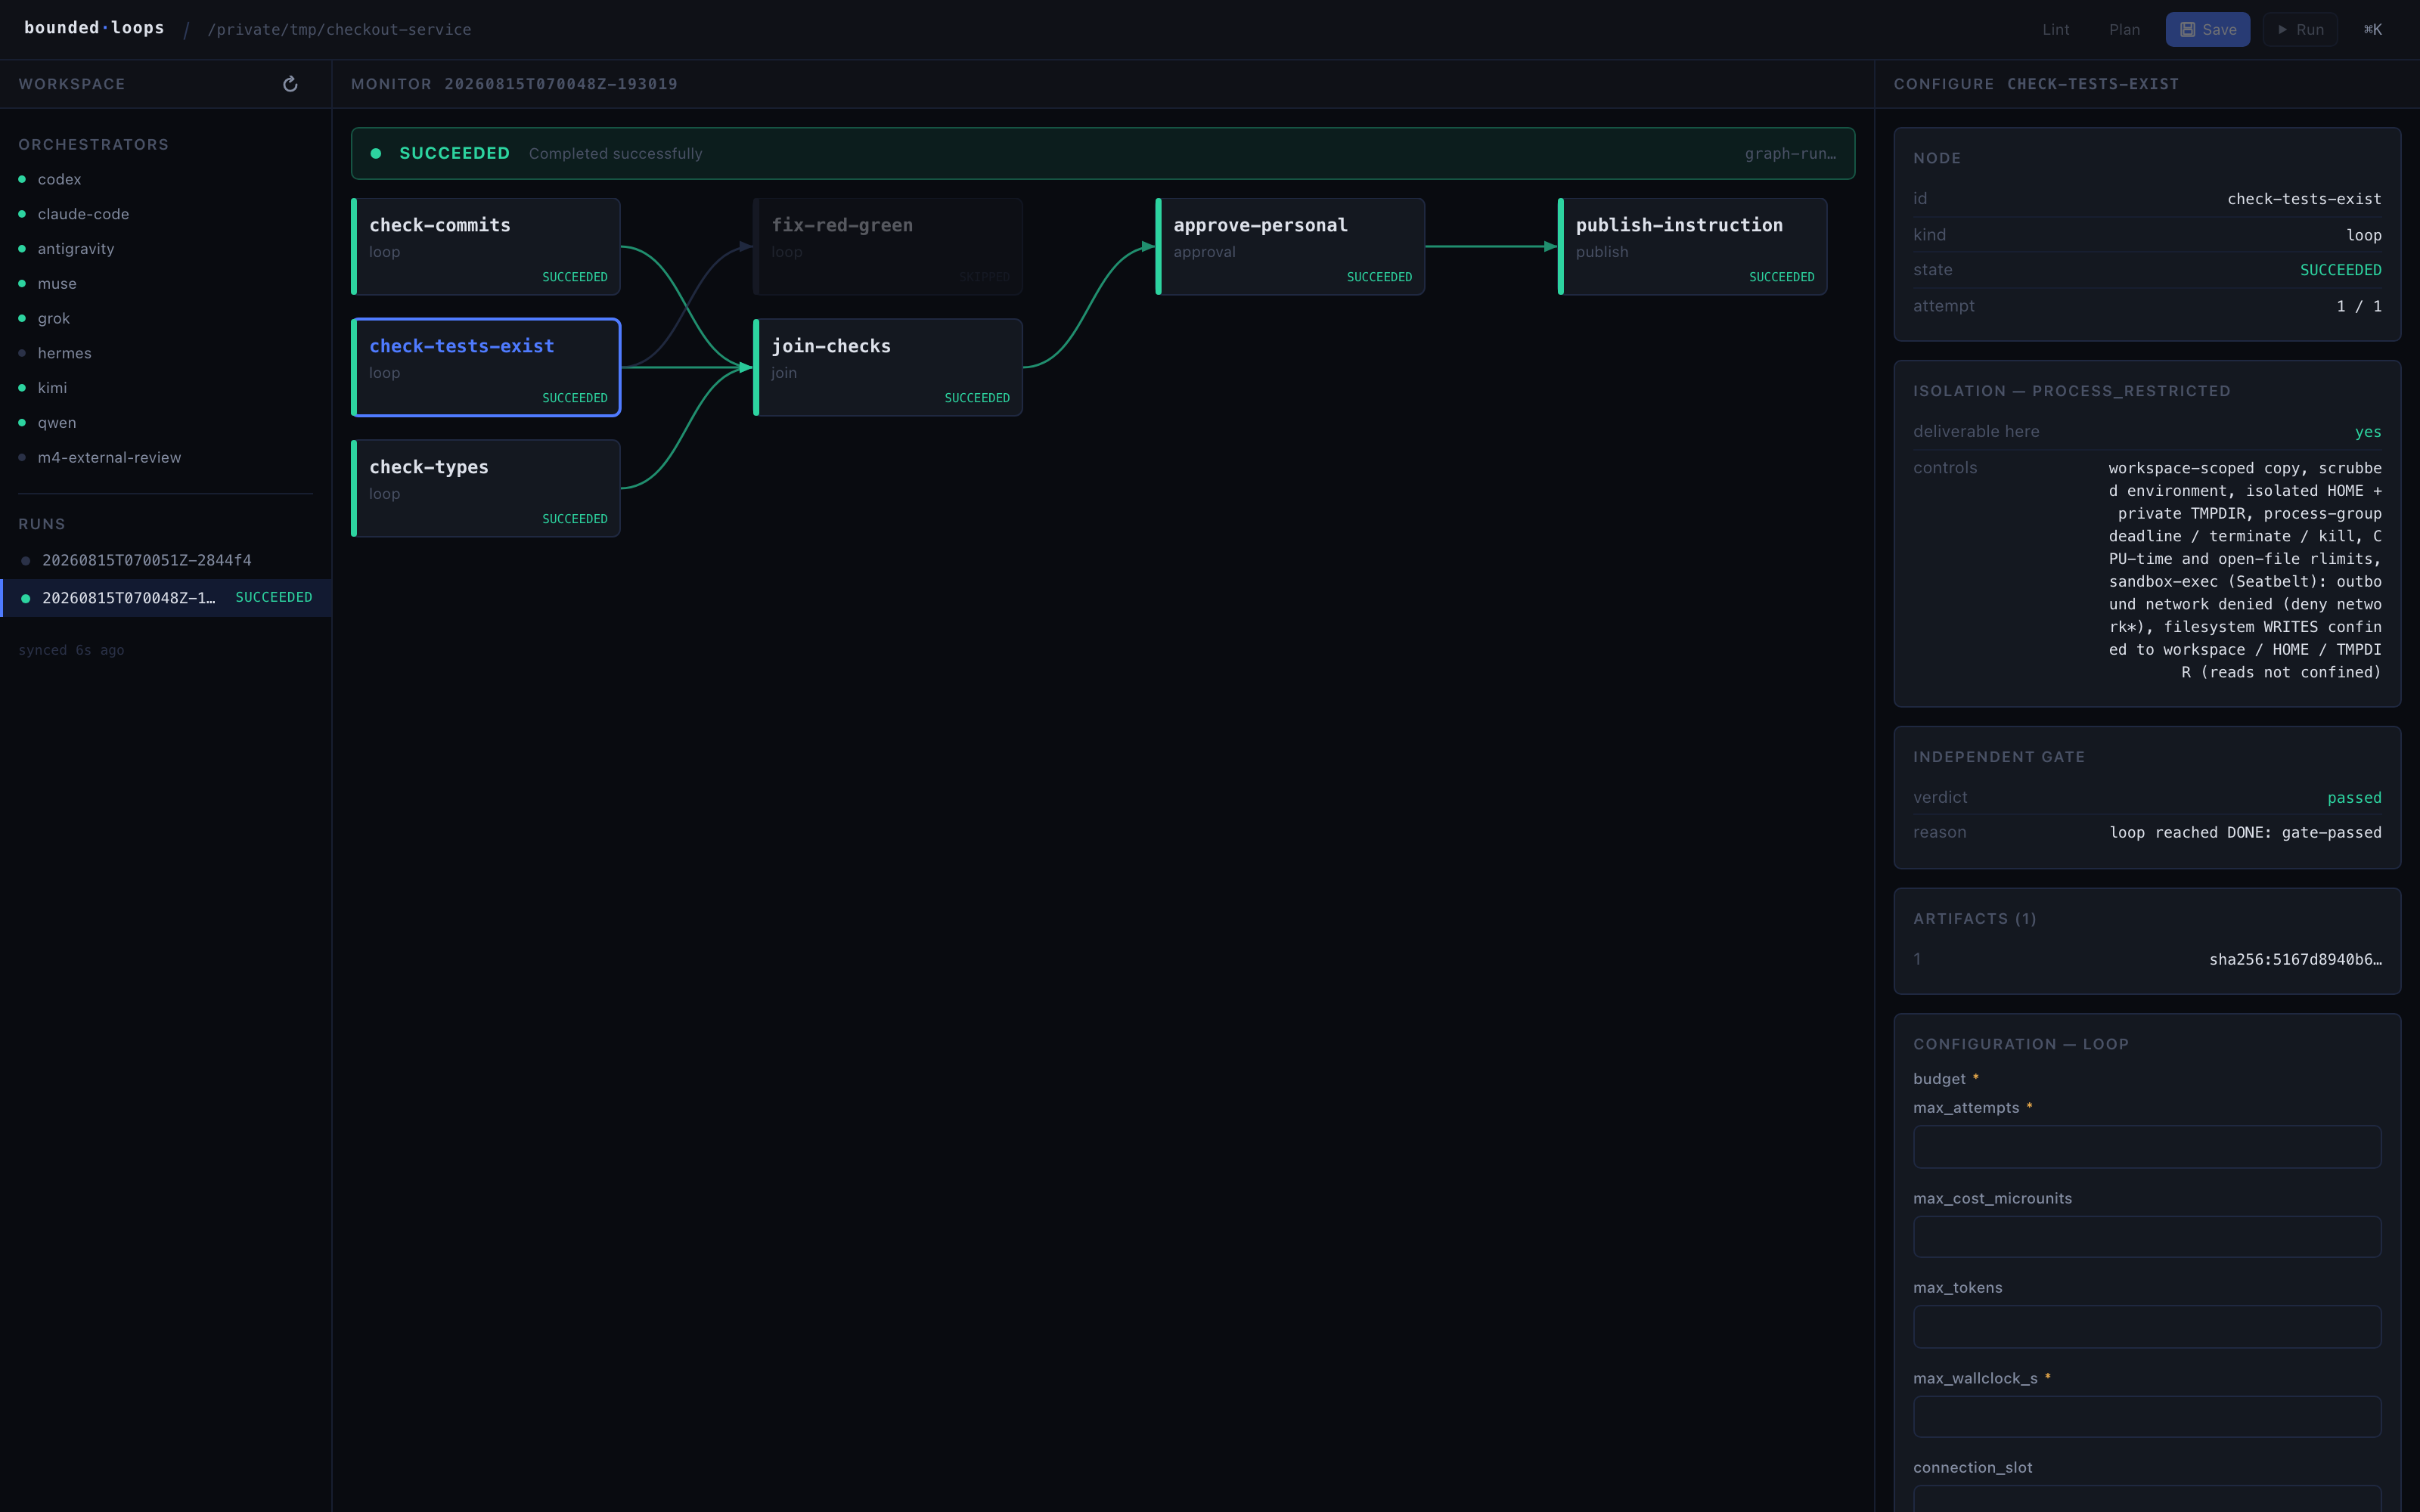Select the m4-external-review orchestrator
This screenshot has height=1512, width=2420.
click(166, 457)
